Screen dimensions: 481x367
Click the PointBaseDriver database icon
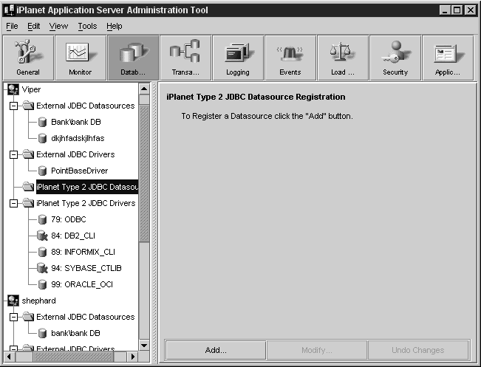pyautogui.click(x=42, y=171)
